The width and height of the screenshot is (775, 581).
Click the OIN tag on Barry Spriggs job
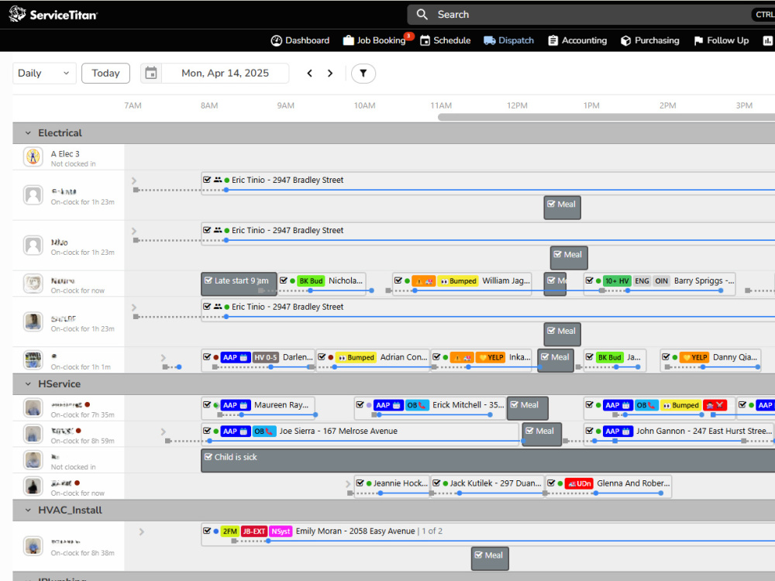[x=661, y=281]
